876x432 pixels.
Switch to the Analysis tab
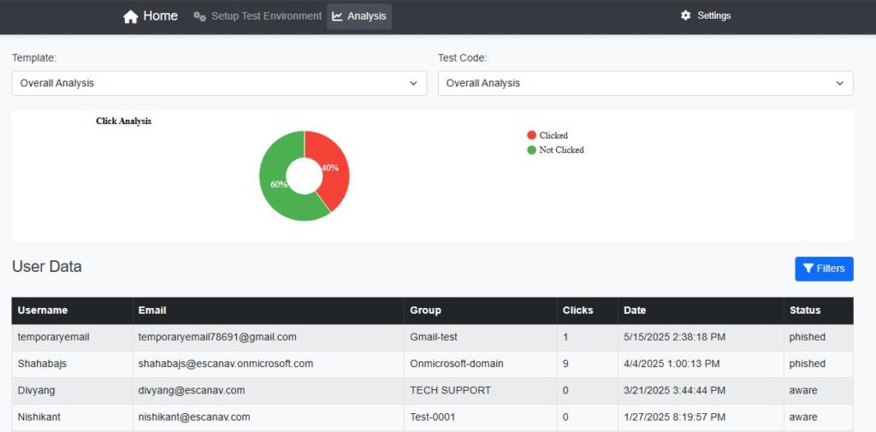(359, 17)
